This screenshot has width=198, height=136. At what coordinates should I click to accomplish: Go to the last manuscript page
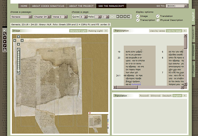tap(129, 17)
